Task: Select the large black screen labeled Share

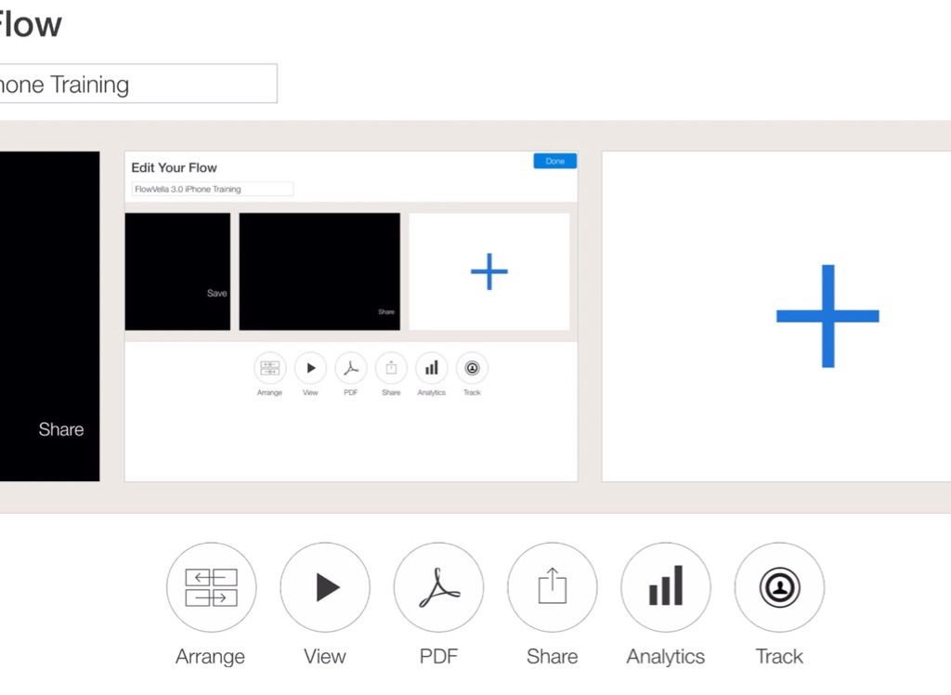Action: coord(49,316)
